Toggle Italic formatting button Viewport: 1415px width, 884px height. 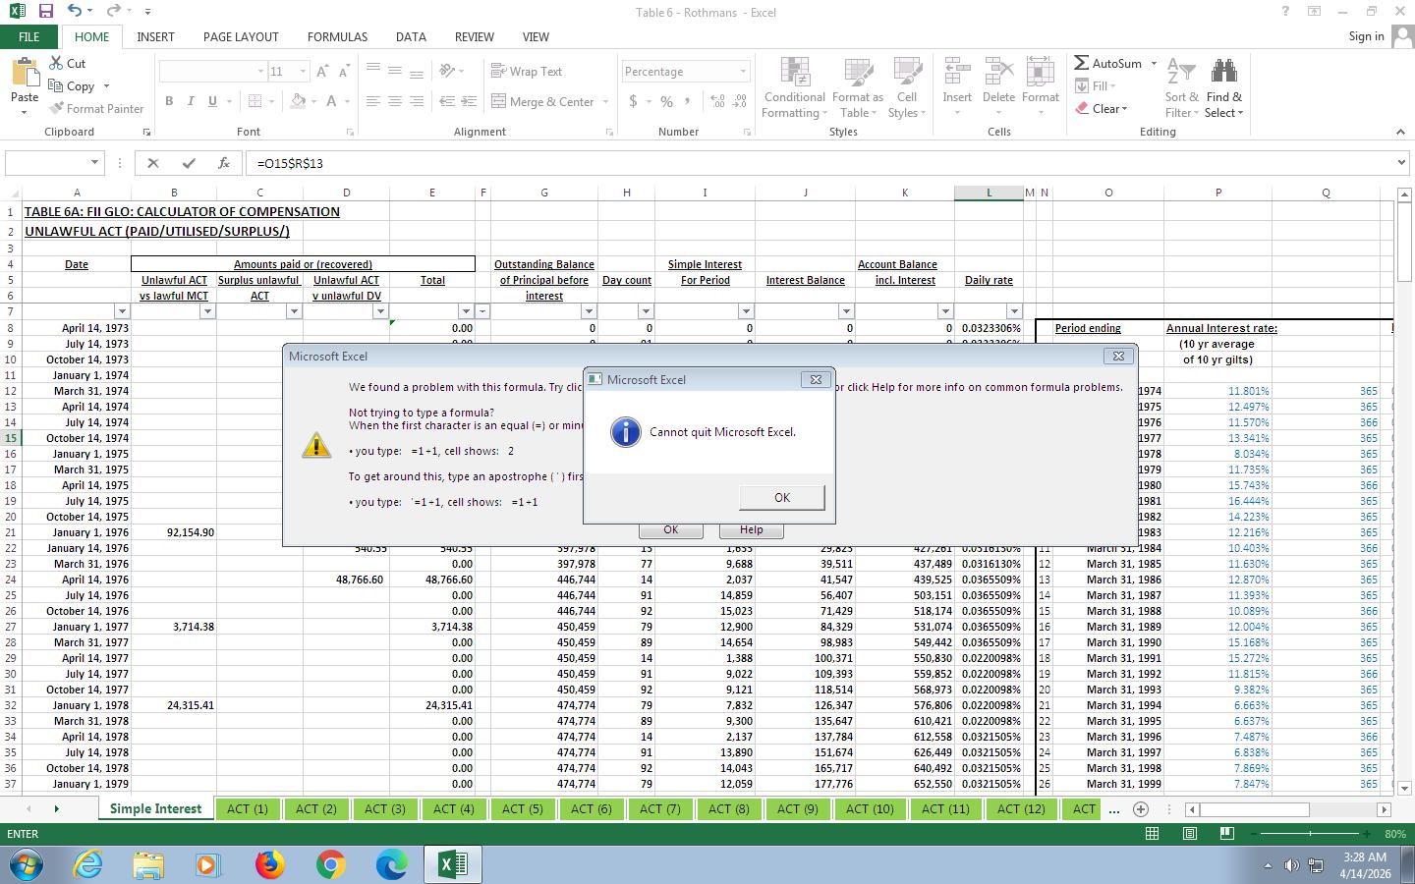pyautogui.click(x=191, y=101)
